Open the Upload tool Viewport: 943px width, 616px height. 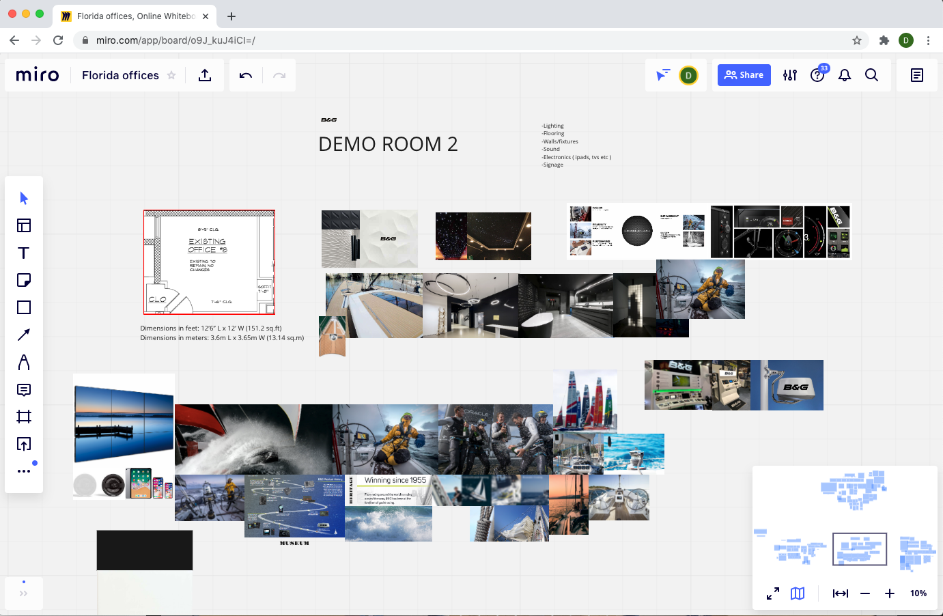(x=24, y=444)
